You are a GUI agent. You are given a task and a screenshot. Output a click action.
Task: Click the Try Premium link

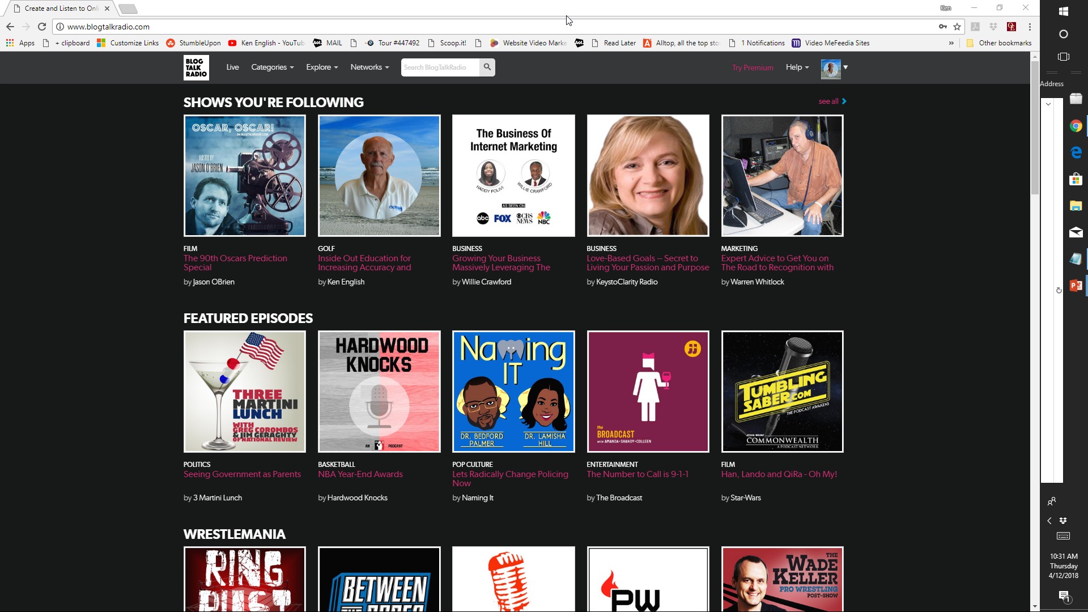click(x=753, y=68)
